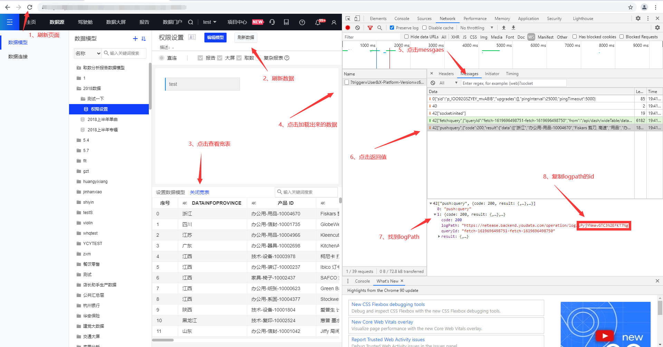Viewport: 663px width, 347px height.
Task: Open test project dropdown in navbar
Action: [210, 22]
